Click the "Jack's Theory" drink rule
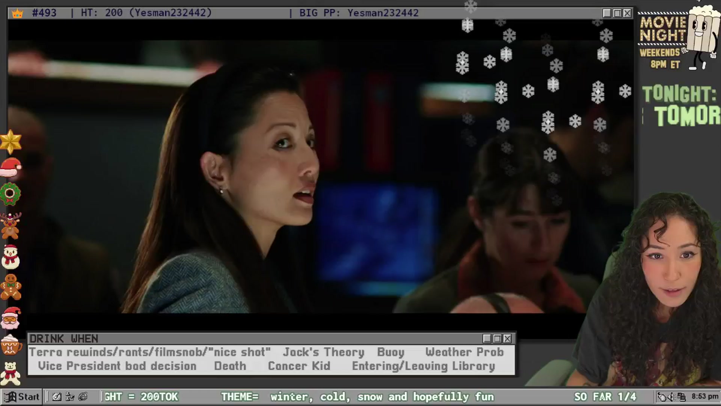This screenshot has width=721, height=406. 324,352
